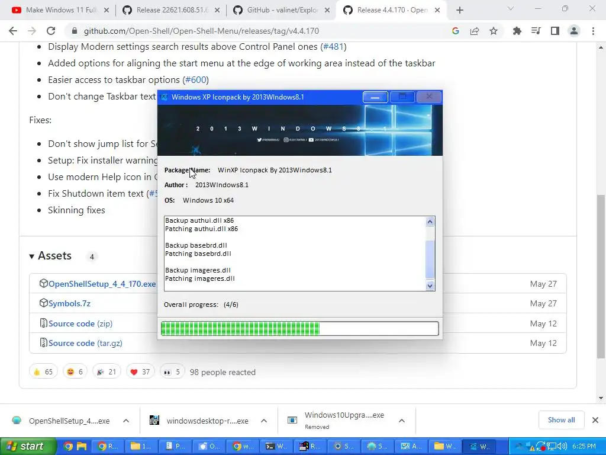Switch to 'GitHub - valinet/Explorer' tab
The image size is (606, 455).
pos(282,11)
